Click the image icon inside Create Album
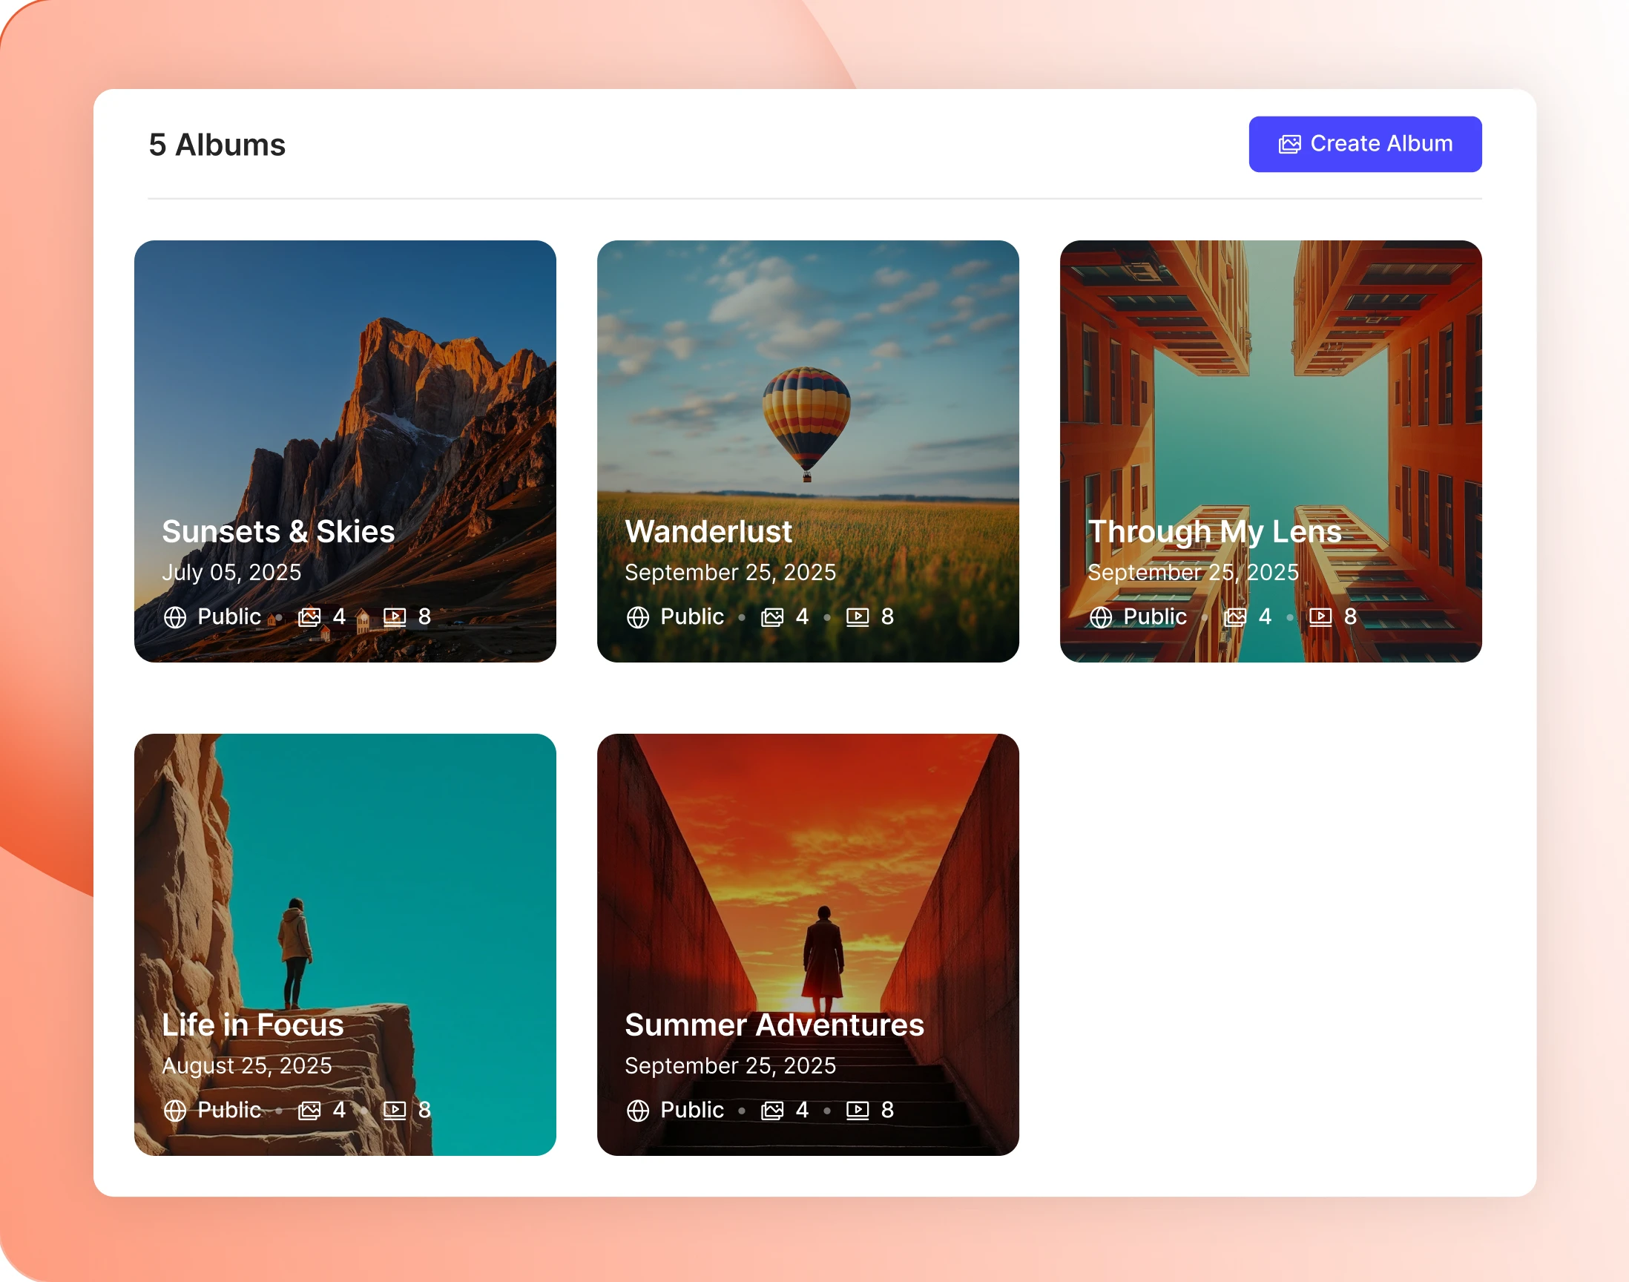The width and height of the screenshot is (1629, 1282). point(1289,144)
